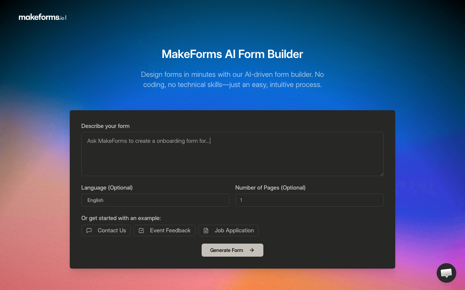
Task: Choose the Job Application example
Action: click(229, 231)
